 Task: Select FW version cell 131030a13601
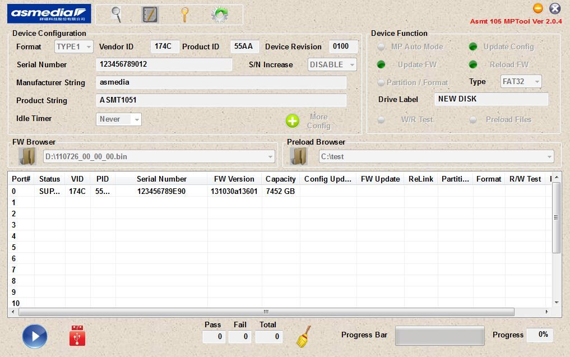(x=234, y=191)
